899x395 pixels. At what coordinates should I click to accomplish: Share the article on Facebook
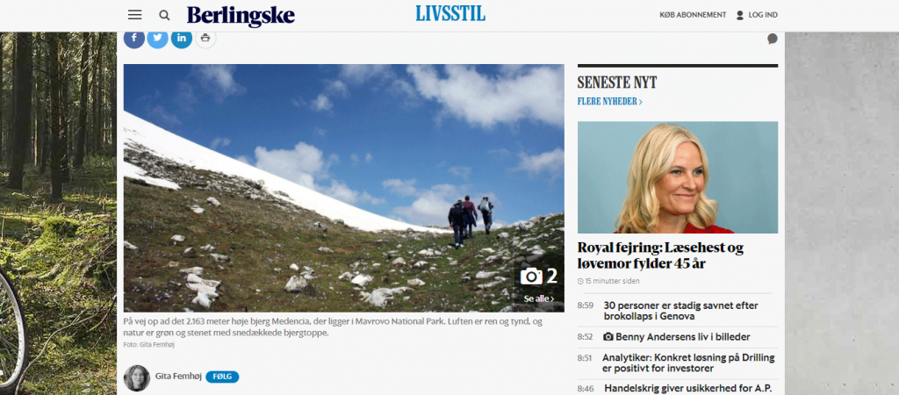[134, 39]
